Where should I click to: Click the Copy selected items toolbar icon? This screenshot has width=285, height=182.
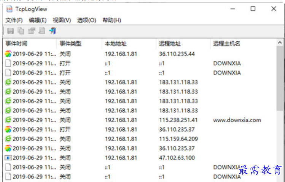(21, 31)
